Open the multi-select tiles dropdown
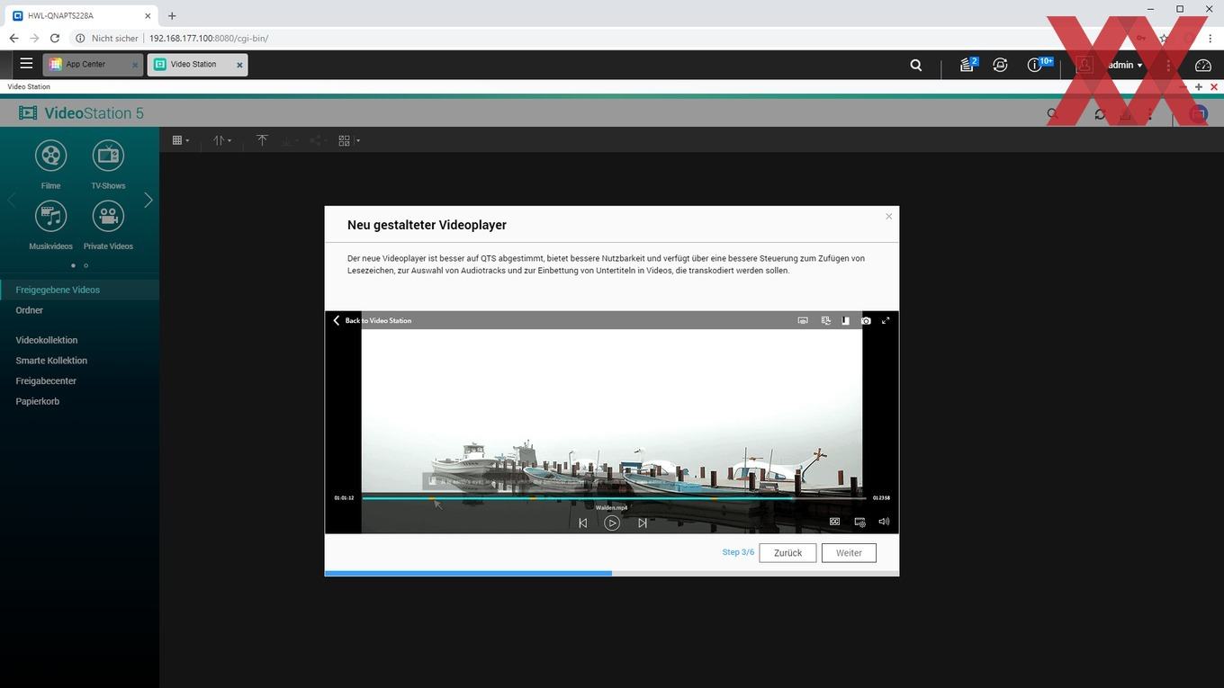The width and height of the screenshot is (1224, 688). click(349, 140)
